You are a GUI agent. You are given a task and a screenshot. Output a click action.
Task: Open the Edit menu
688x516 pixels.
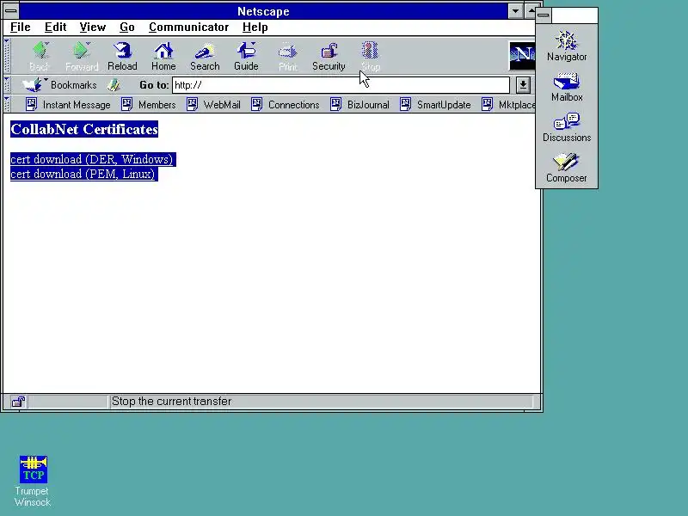pos(55,28)
